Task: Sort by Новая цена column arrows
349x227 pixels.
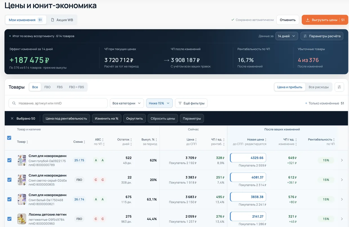Action: pyautogui.click(x=266, y=140)
